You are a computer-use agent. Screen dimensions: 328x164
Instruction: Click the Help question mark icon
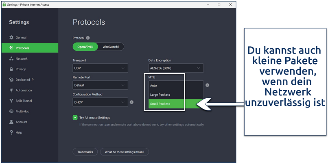coord(11,132)
